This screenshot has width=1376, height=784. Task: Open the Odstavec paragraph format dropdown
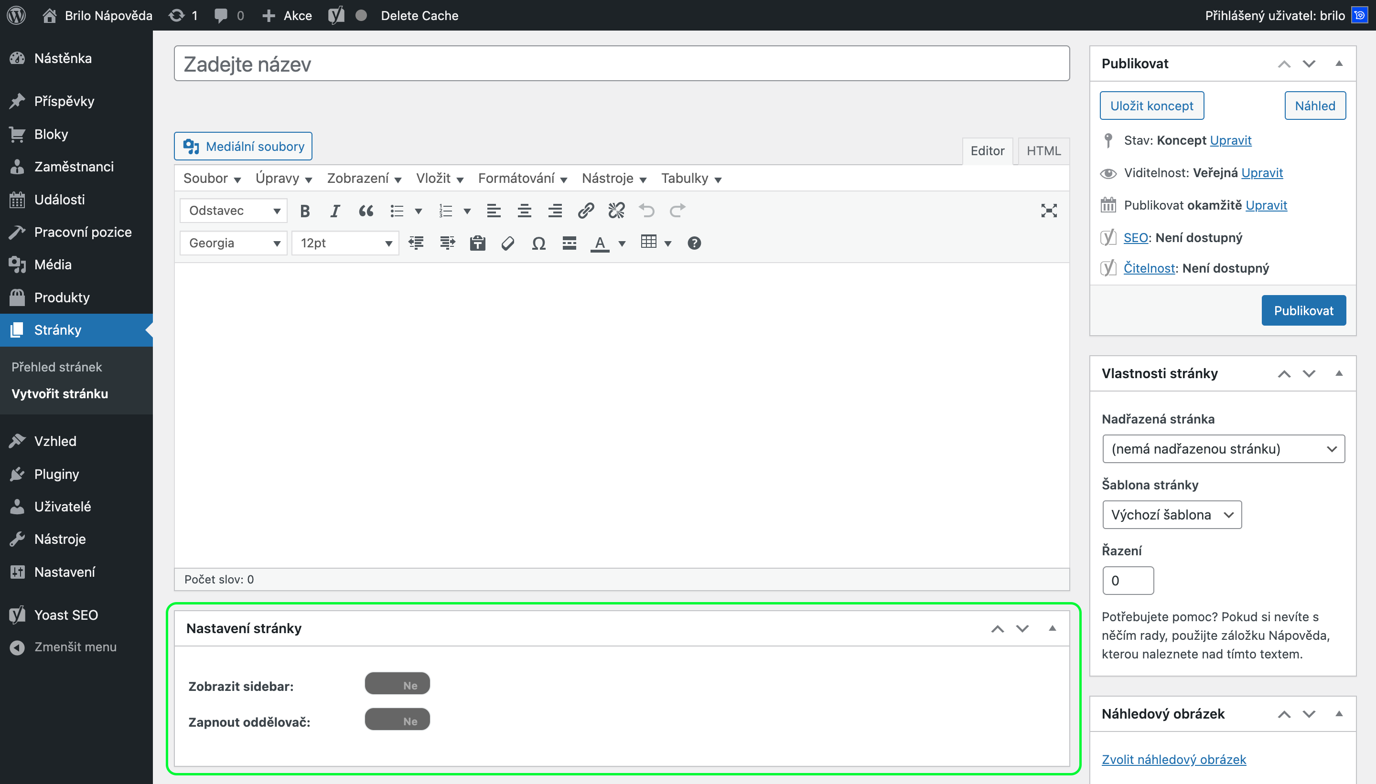pos(233,211)
